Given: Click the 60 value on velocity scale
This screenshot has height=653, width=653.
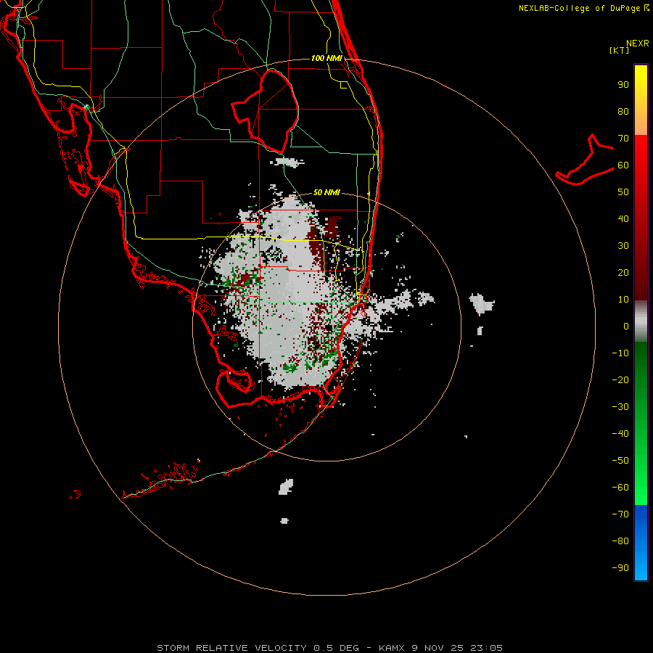Looking at the screenshot, I should [623, 165].
